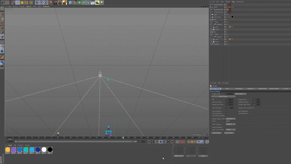This screenshot has height=164, width=291.
Task: Toggle Use Deformers checkbox
Action: coord(253,113)
